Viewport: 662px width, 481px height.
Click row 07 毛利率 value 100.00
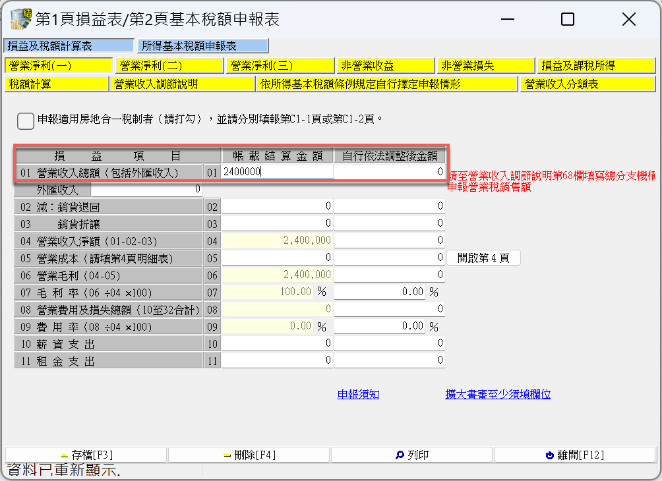click(x=268, y=292)
